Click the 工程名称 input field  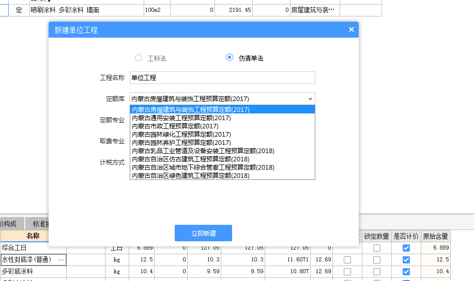(x=222, y=78)
